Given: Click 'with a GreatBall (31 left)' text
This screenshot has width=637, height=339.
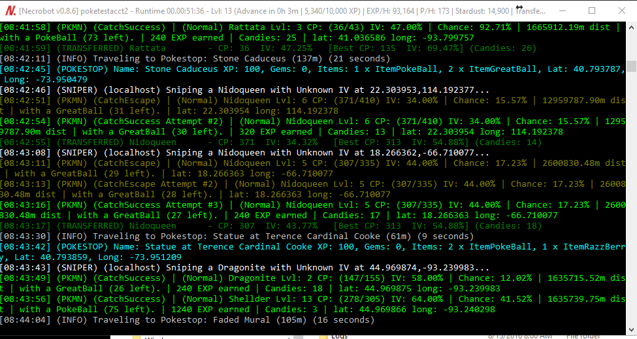Looking at the screenshot, I should click(88, 111).
